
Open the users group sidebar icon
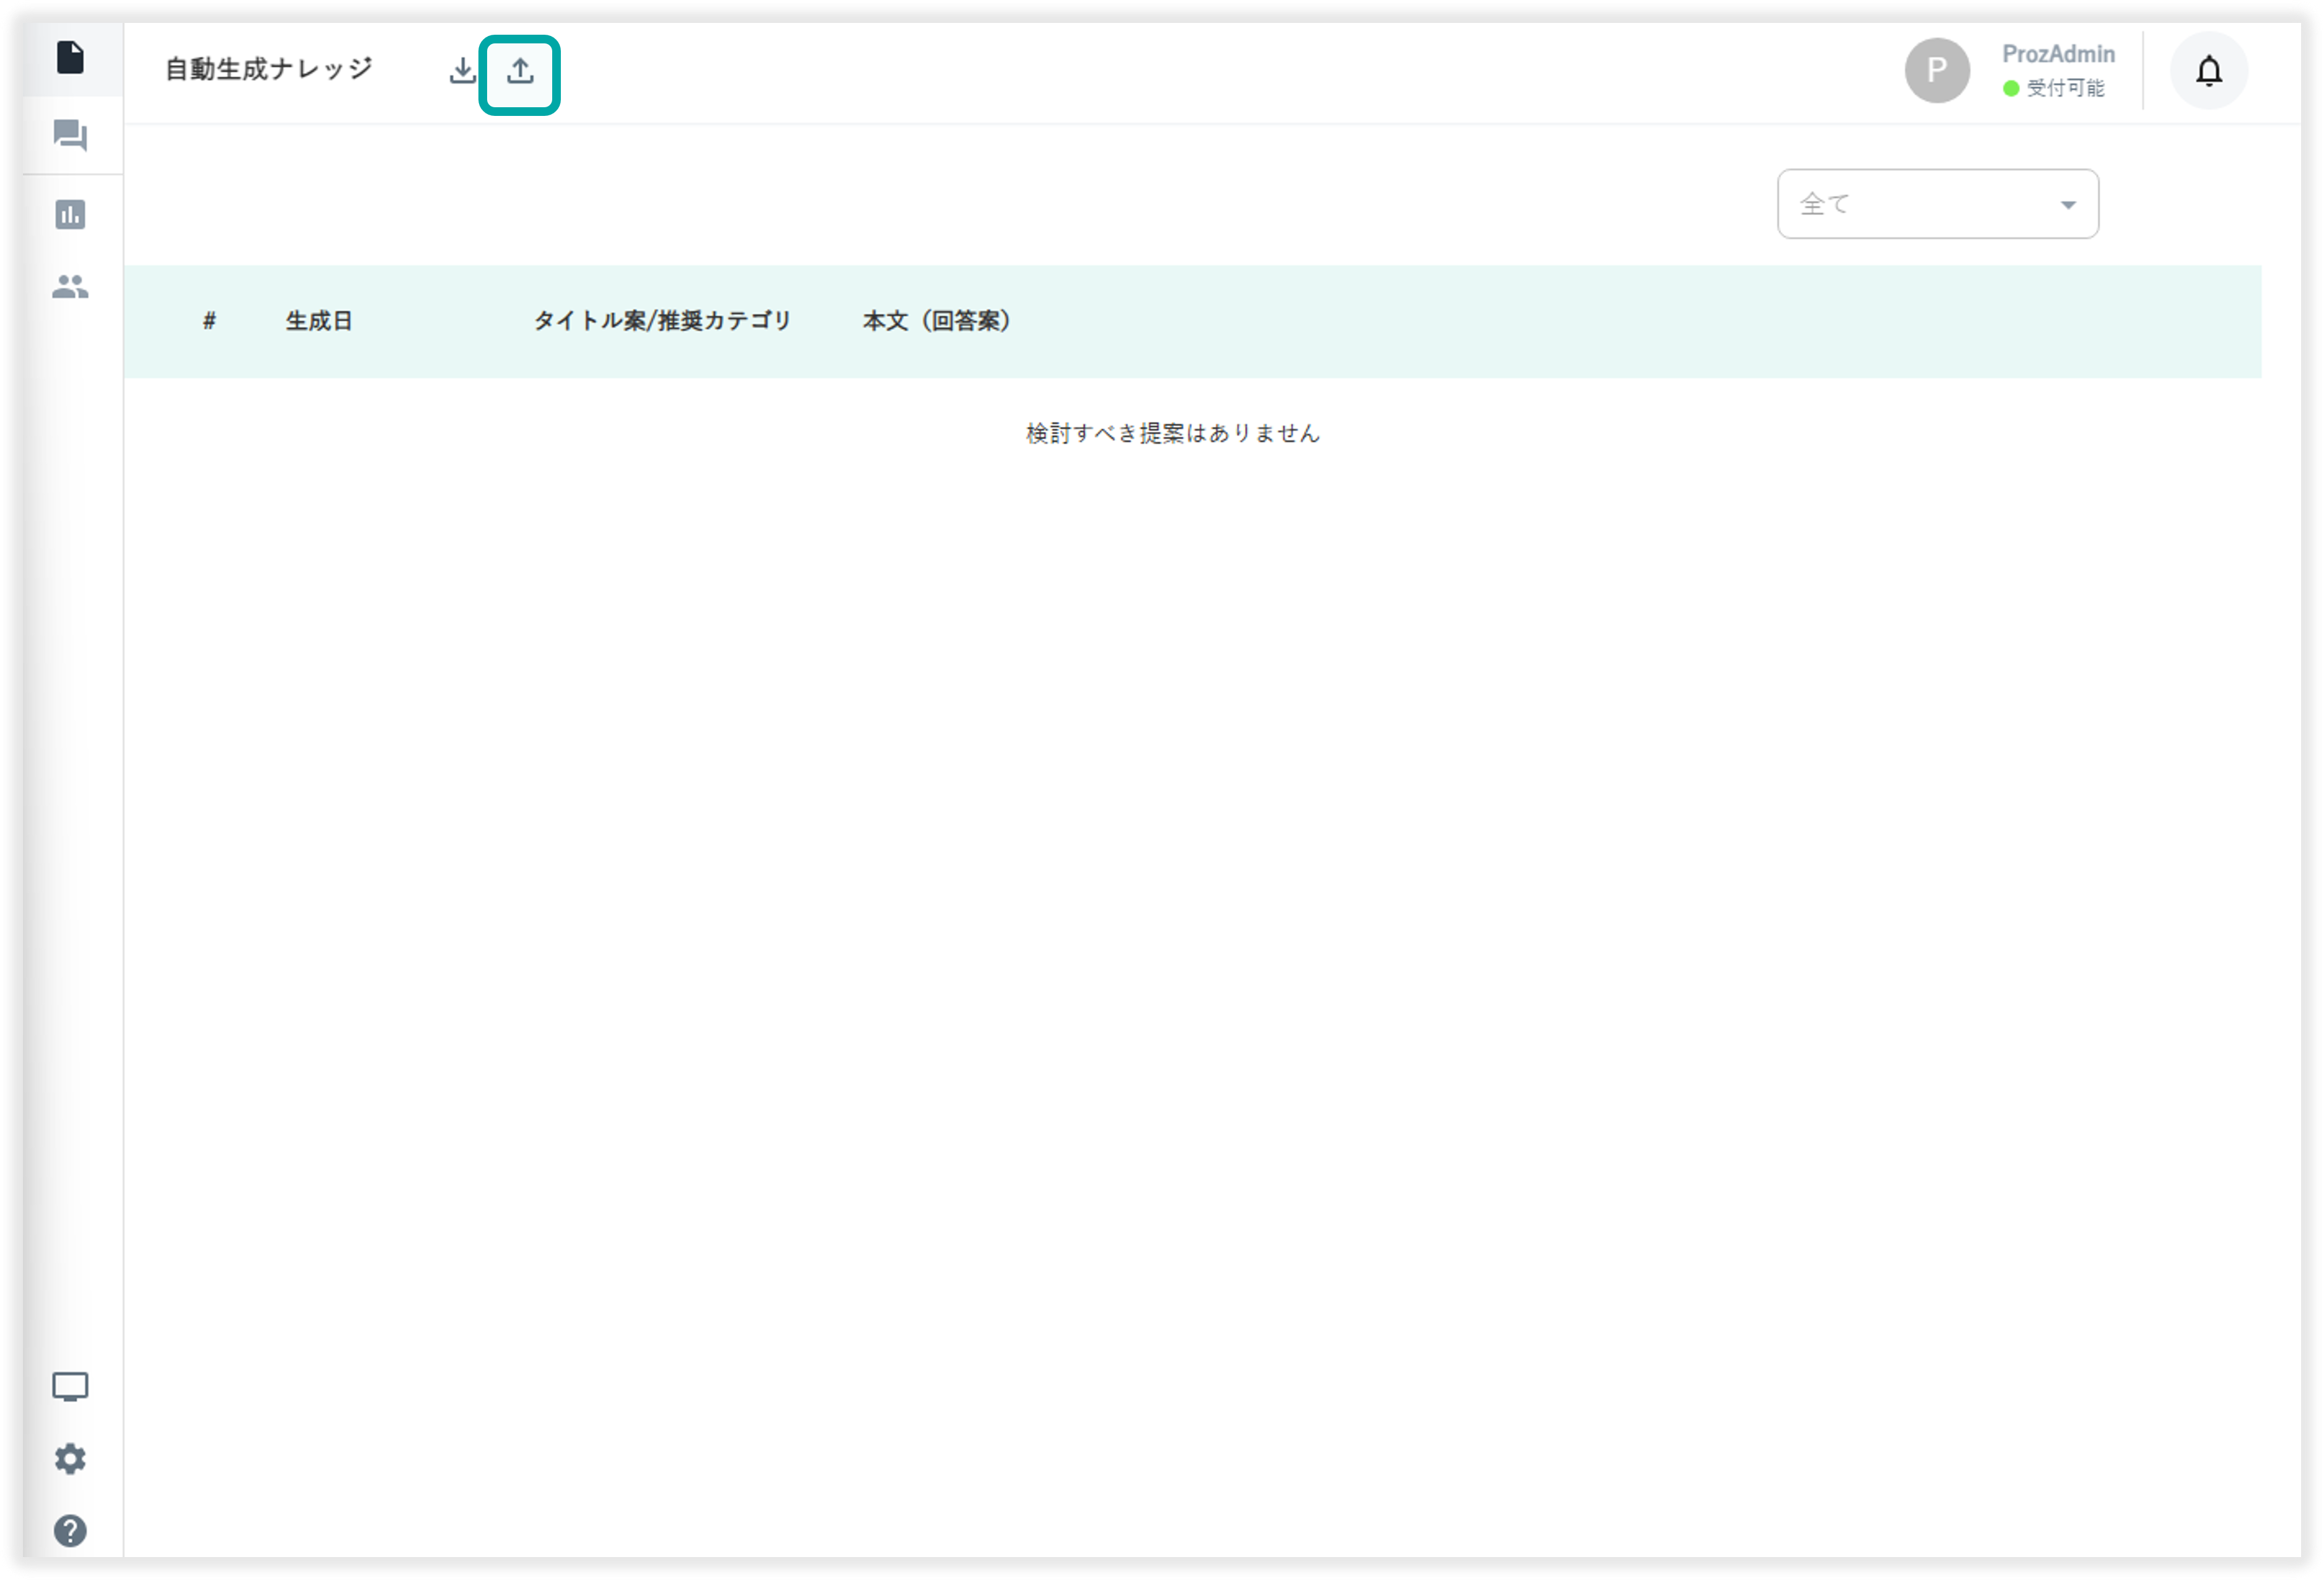[x=70, y=287]
